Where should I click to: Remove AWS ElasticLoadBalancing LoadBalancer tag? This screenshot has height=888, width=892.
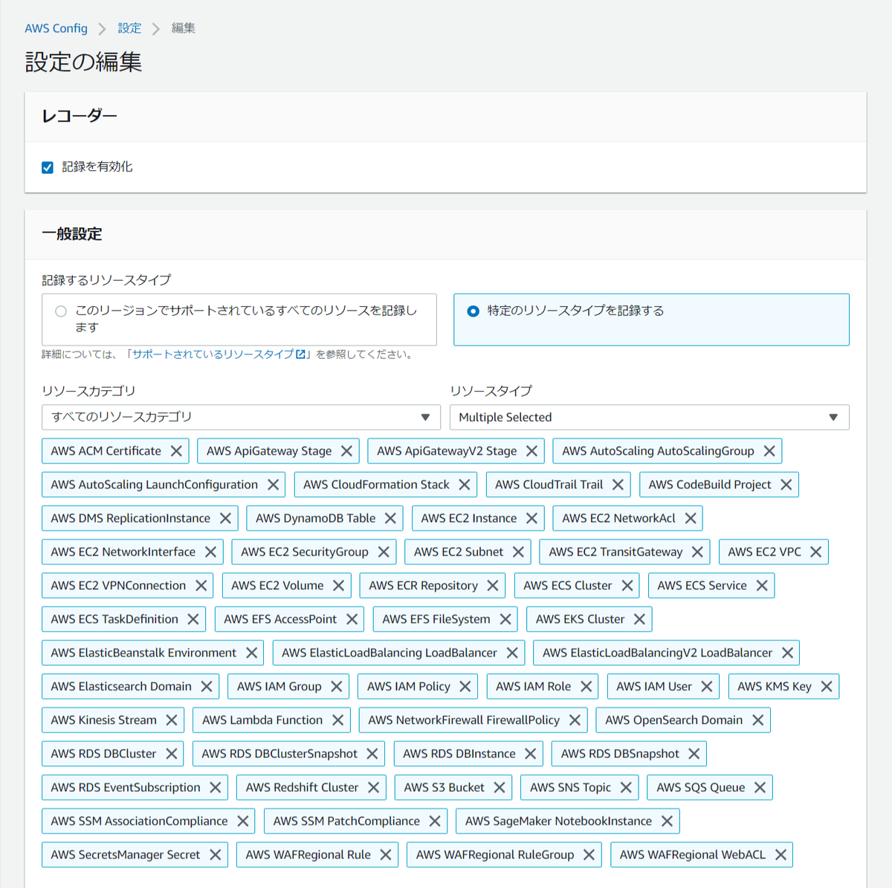[x=512, y=652]
